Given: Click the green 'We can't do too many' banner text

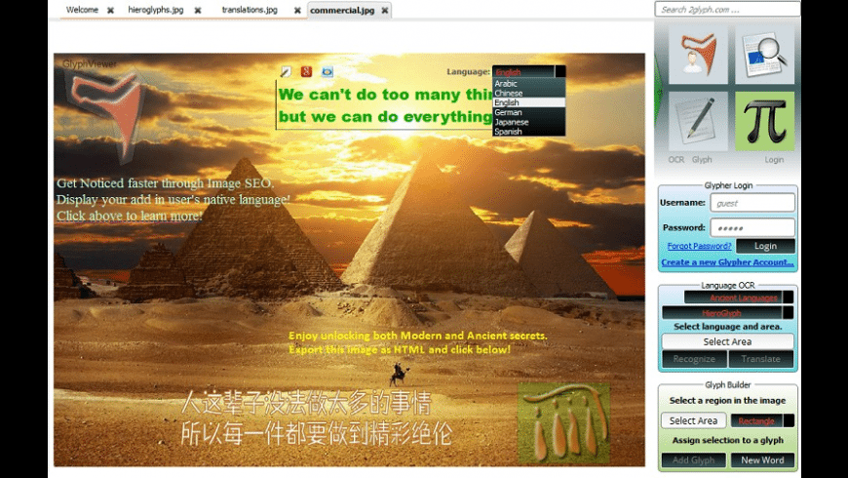Looking at the screenshot, I should [385, 105].
